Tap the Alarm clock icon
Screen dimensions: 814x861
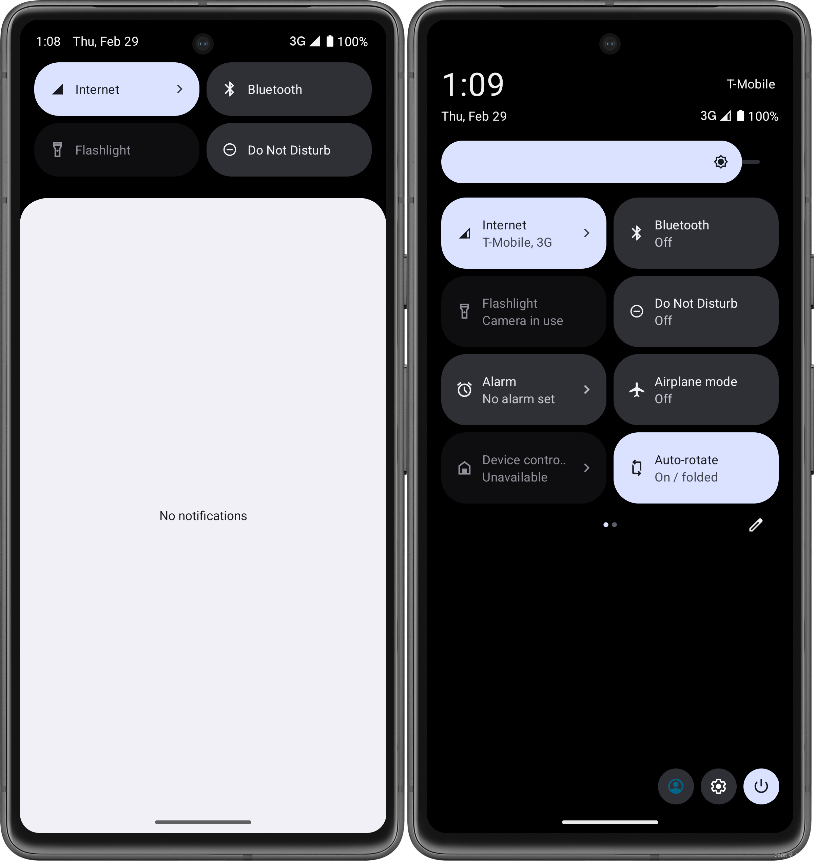point(464,390)
